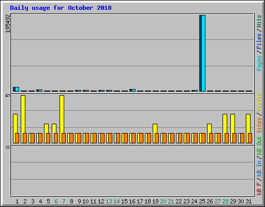This screenshot has height=207, width=265.
Task: Click the yellow visits bar for day 19
Action: pyautogui.click(x=155, y=128)
